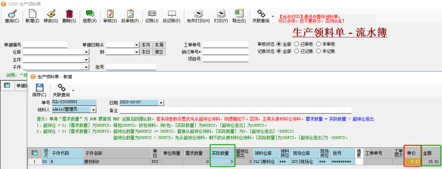The width and height of the screenshot is (442, 169).
Task: Select the 未审核 radio button
Action: coord(318,44)
